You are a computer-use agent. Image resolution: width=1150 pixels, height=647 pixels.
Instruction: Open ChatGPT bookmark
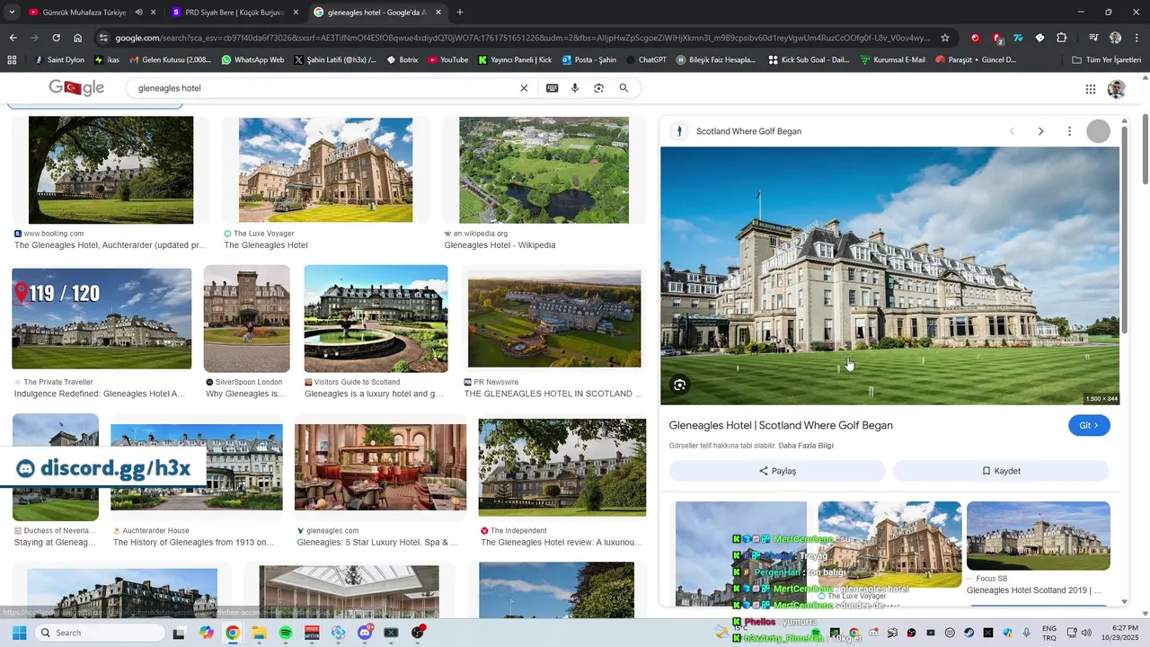645,60
